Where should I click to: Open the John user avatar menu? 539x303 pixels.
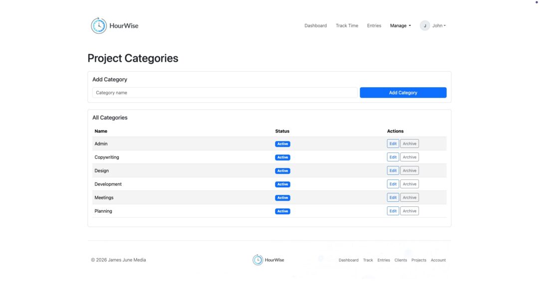[433, 26]
